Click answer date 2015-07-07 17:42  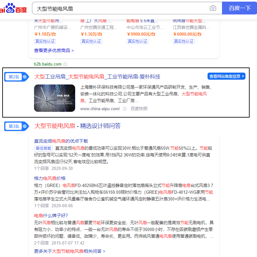click(68, 243)
